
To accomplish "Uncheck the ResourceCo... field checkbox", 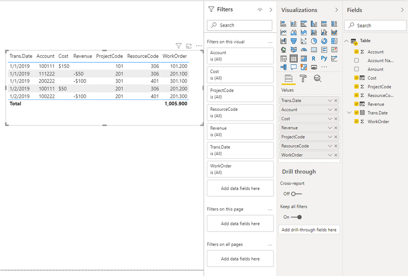I will [356, 95].
